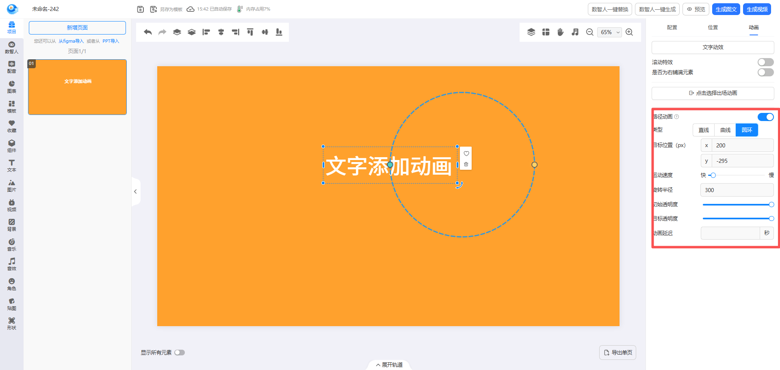Viewport: 780px width, 370px height.
Task: Click the 旋转半径 input field
Action: point(737,190)
